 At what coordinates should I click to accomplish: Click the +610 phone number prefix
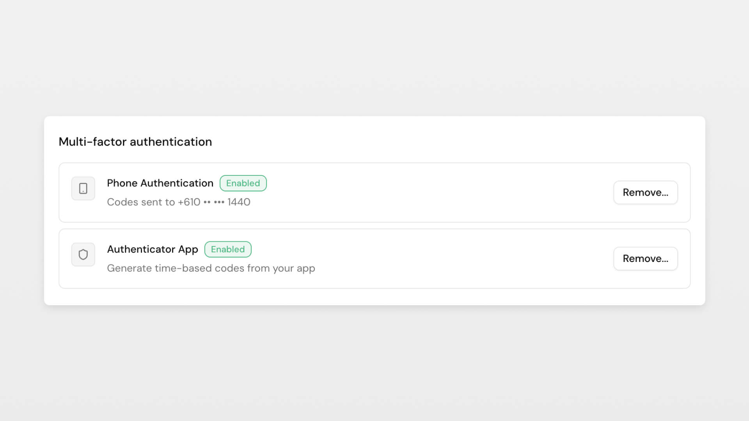click(189, 202)
